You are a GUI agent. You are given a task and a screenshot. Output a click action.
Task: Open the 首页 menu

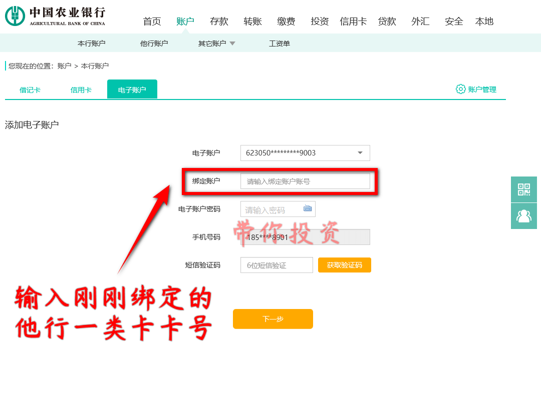[152, 21]
